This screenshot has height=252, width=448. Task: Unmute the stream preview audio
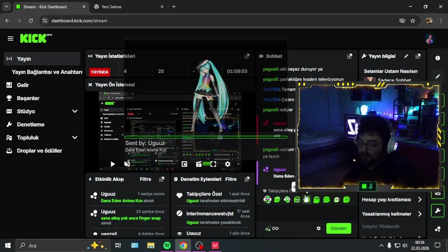pos(127,164)
